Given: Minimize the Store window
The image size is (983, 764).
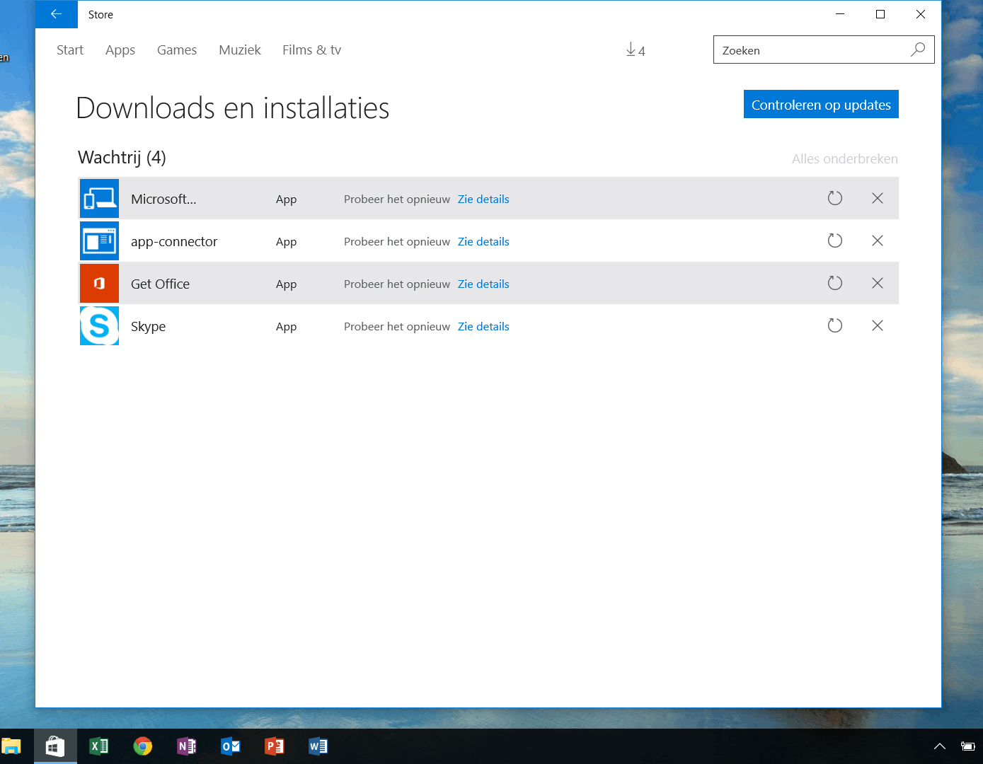Looking at the screenshot, I should tap(840, 14).
